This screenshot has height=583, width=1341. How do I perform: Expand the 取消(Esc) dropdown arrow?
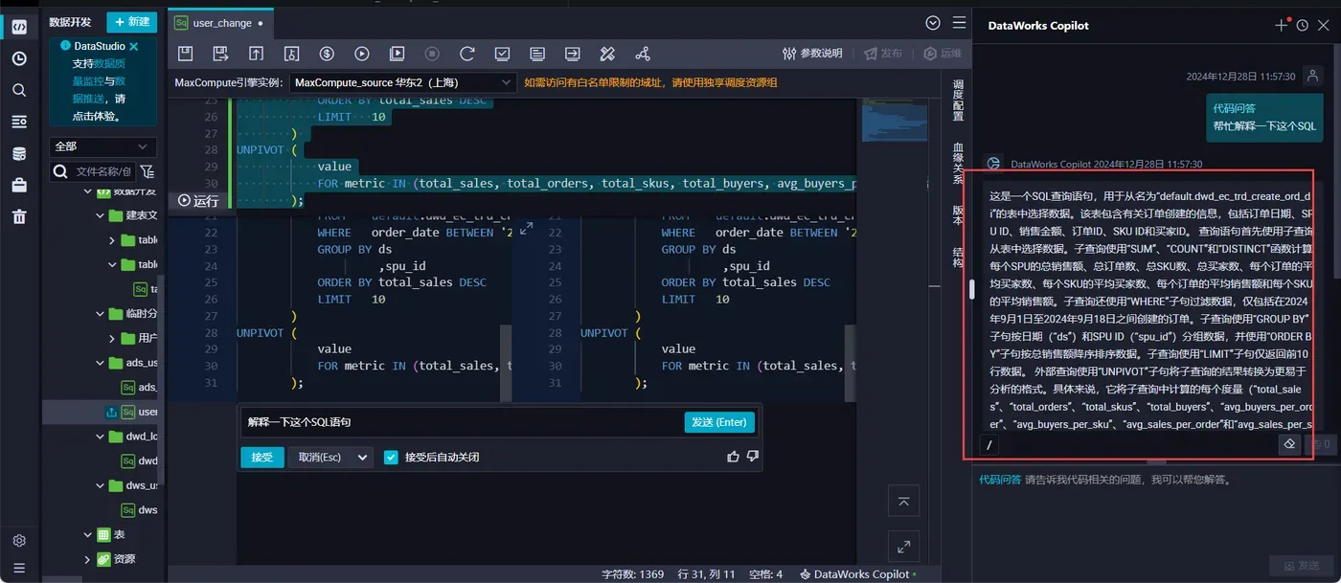(362, 458)
